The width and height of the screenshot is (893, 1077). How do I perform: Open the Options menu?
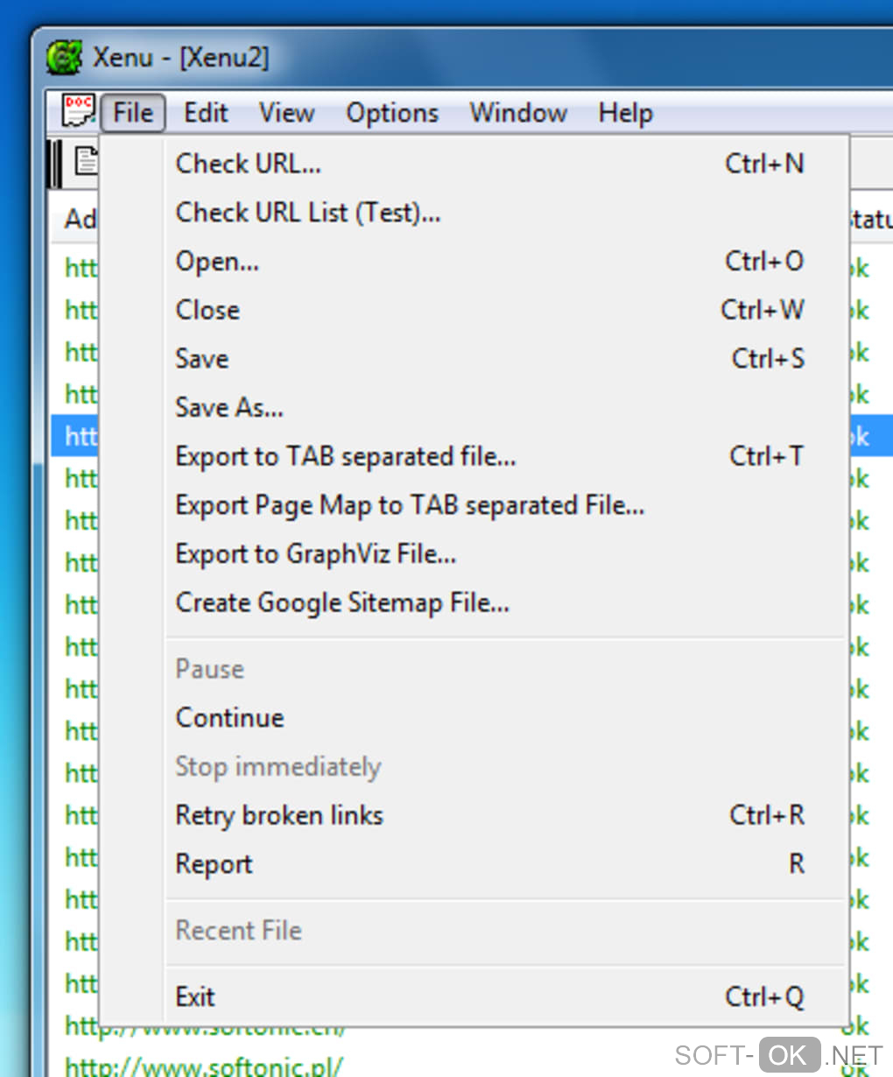(392, 113)
